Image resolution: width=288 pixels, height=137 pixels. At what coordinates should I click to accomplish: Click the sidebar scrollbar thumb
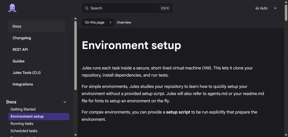tap(75, 55)
